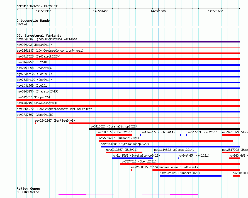Open dgv7335n100 (Coe2014) variant

click(x=34, y=80)
